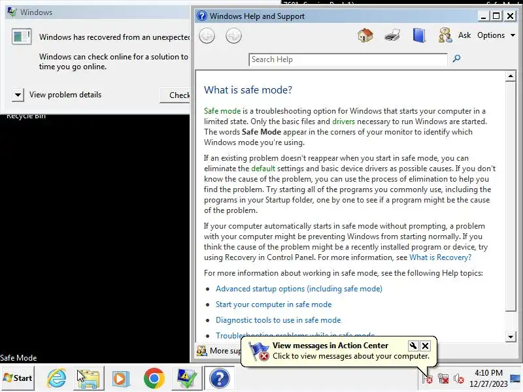
Task: Click the search magnifier icon
Action: [x=456, y=59]
